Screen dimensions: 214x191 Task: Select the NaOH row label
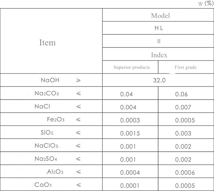50,80
